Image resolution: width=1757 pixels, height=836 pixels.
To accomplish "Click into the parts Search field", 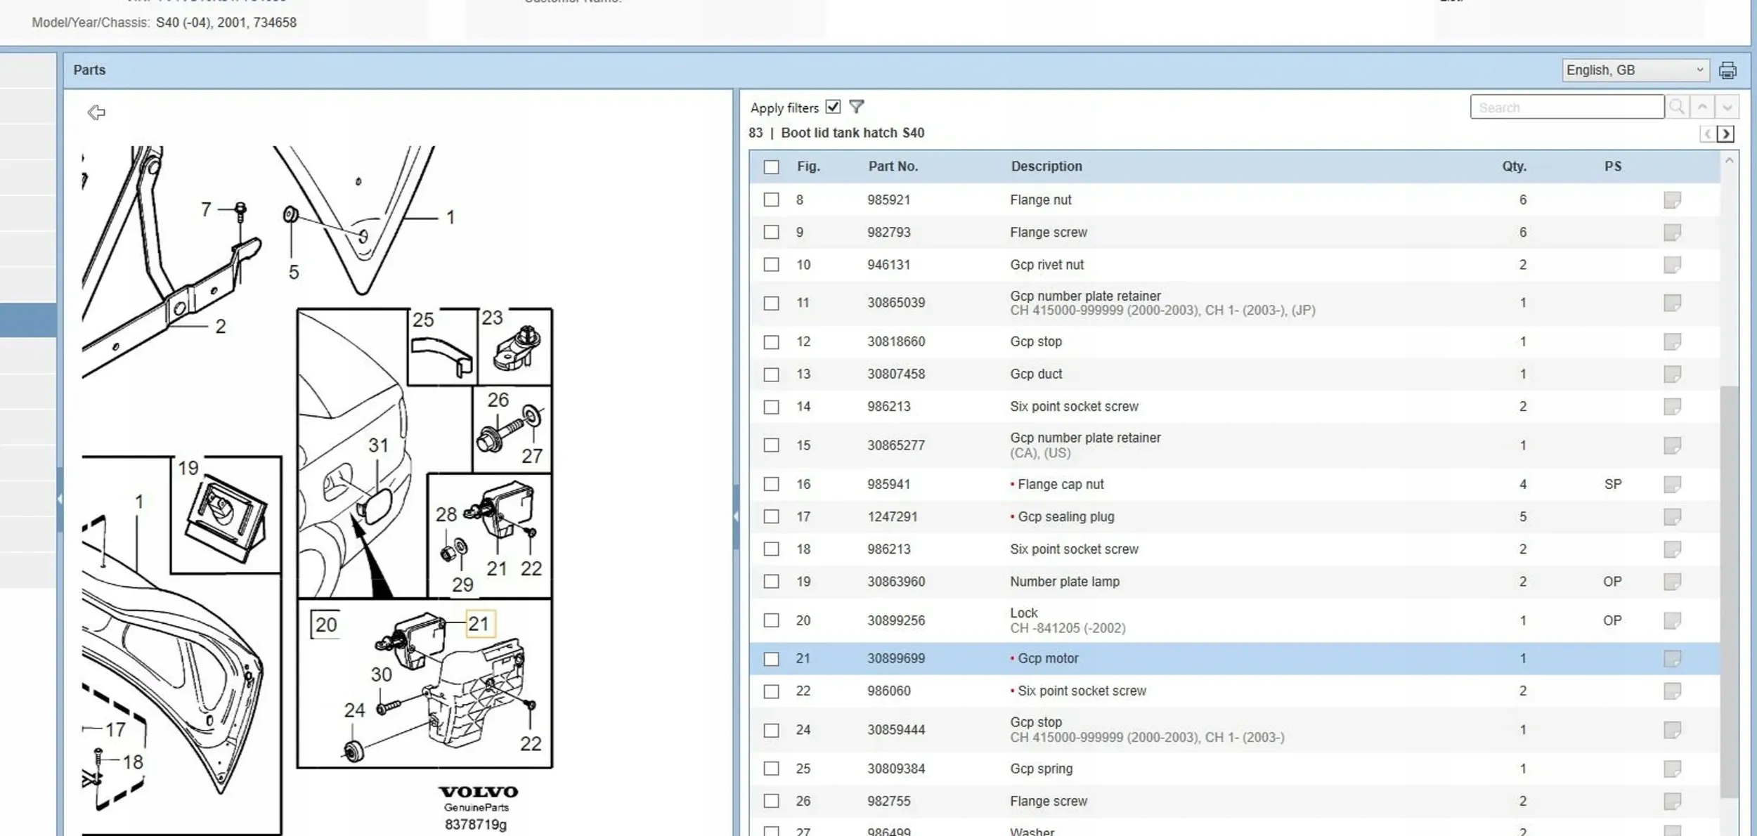I will click(1566, 107).
